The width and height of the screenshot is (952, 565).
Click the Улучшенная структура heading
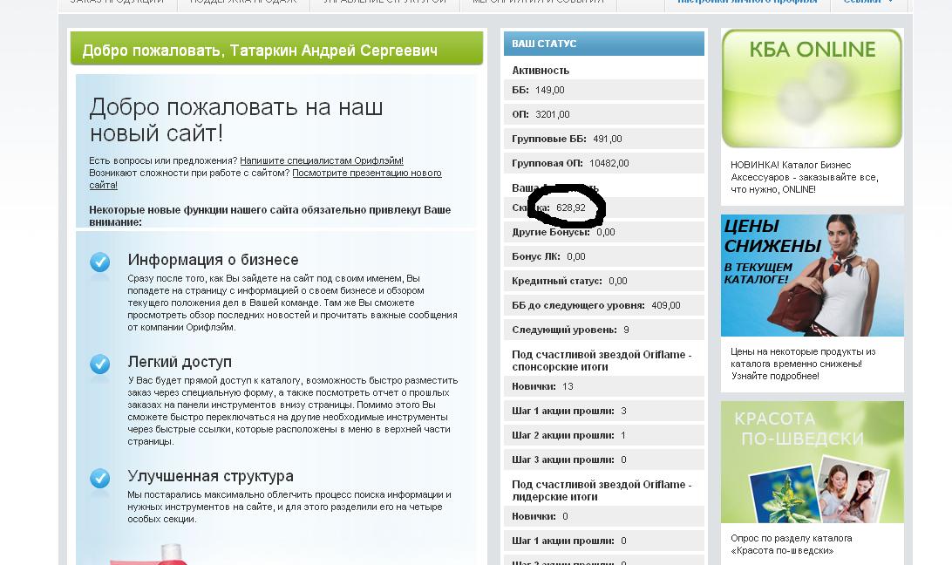[211, 476]
